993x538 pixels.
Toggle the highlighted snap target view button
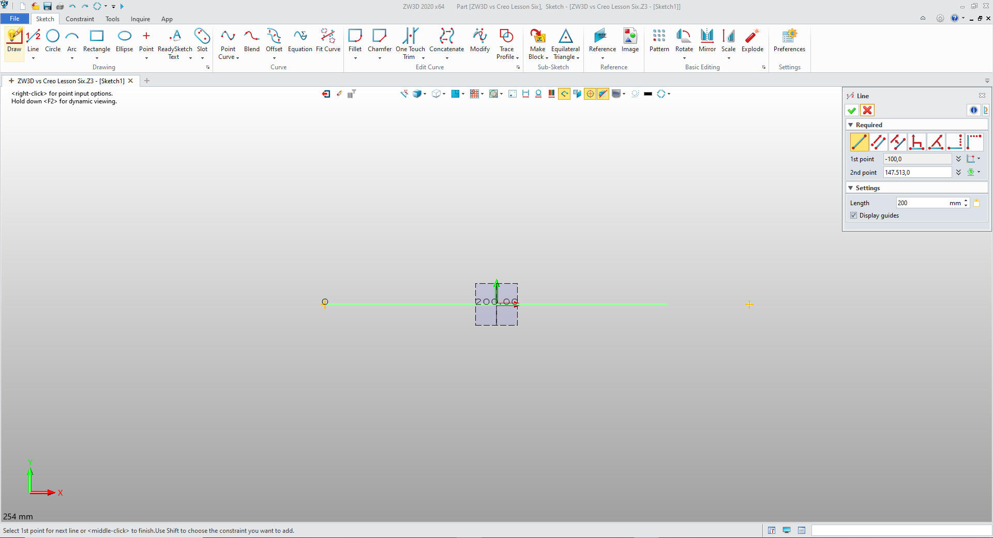pyautogui.click(x=590, y=94)
